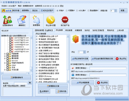The width and height of the screenshot is (129, 101).
Task: Expand the 搜狐微博 tree node
Action: [x=5, y=56]
